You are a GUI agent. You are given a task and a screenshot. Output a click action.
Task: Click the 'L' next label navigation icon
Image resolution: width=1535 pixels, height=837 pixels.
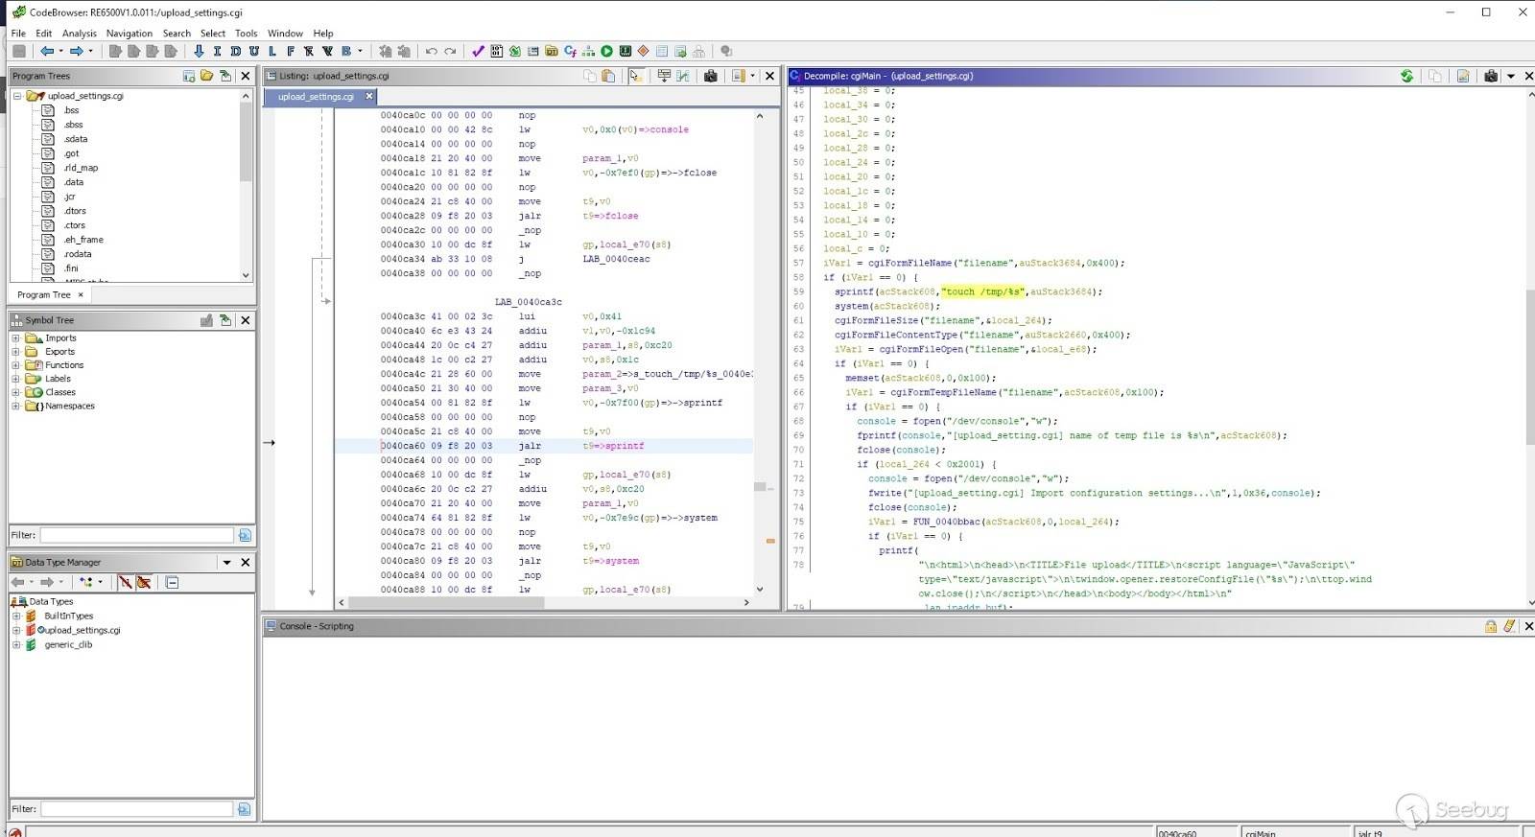(272, 52)
